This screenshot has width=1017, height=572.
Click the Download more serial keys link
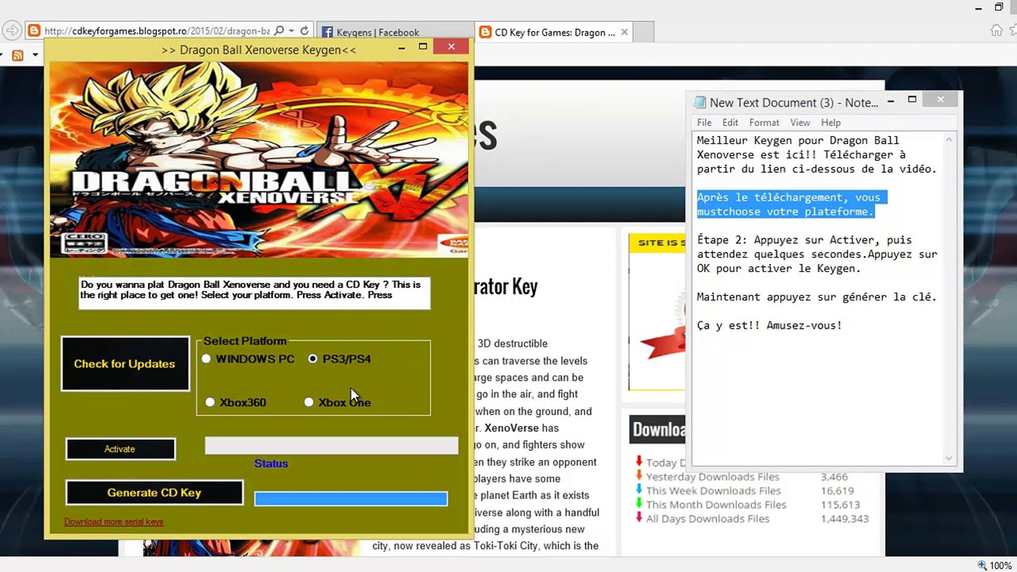point(113,522)
